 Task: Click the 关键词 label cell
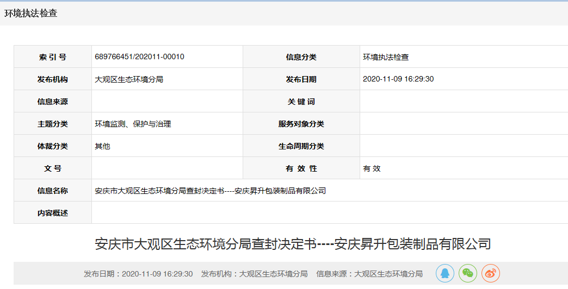(x=301, y=102)
